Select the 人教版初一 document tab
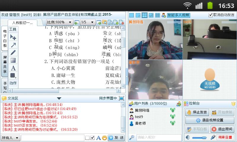The image size is (237, 142). click(x=23, y=23)
